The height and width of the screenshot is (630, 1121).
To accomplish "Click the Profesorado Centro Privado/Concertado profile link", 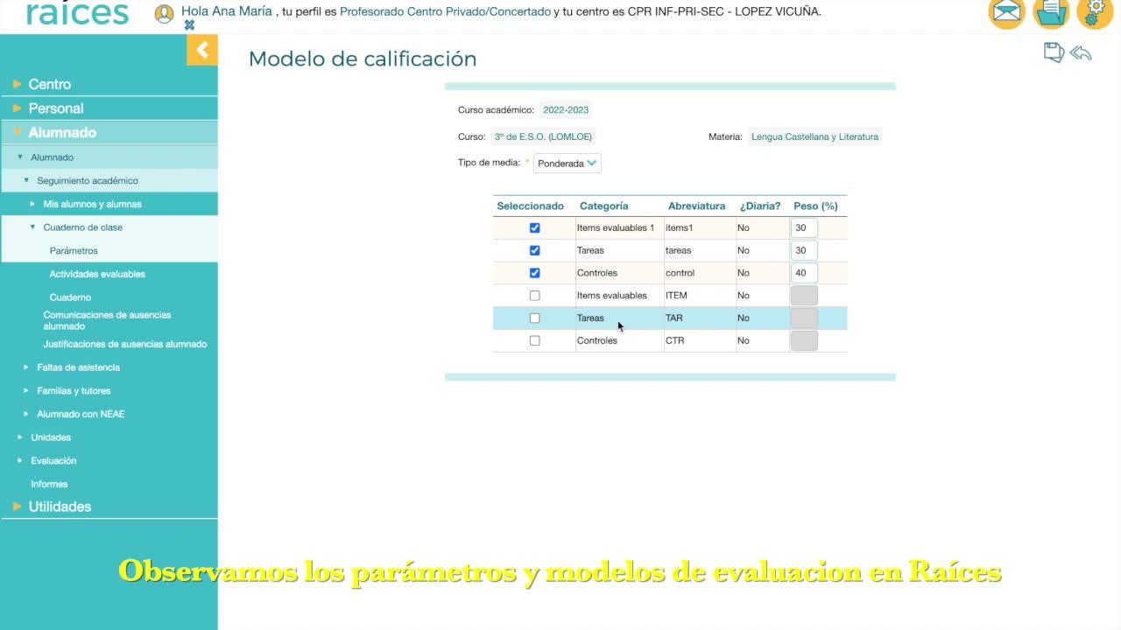I will (x=446, y=11).
